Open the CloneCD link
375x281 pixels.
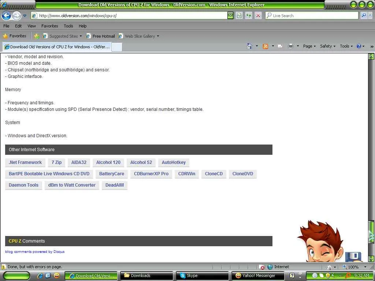click(214, 174)
